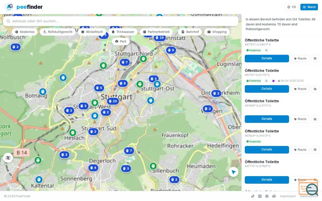Viewport: 322px width, 201px height.
Task: Toggle the Partnerbetrieb filter chip
Action: tap(156, 32)
